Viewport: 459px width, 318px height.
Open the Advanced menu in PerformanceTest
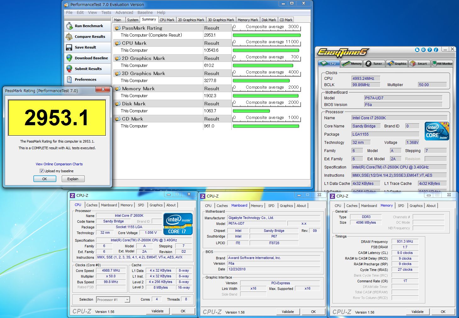pos(124,13)
